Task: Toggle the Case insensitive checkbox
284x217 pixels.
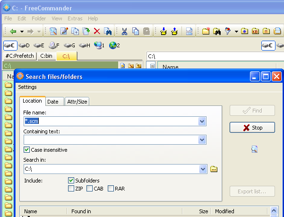Action: [26, 150]
